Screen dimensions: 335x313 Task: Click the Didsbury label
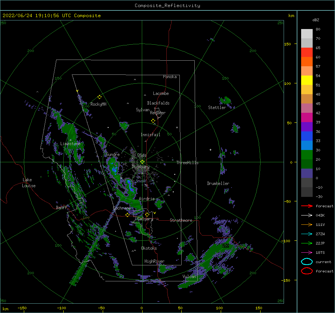click(140, 167)
